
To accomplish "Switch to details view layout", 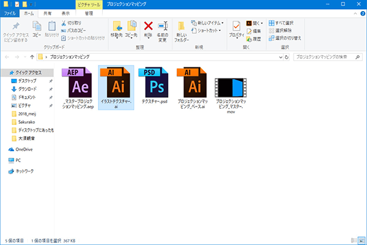I will (354, 241).
